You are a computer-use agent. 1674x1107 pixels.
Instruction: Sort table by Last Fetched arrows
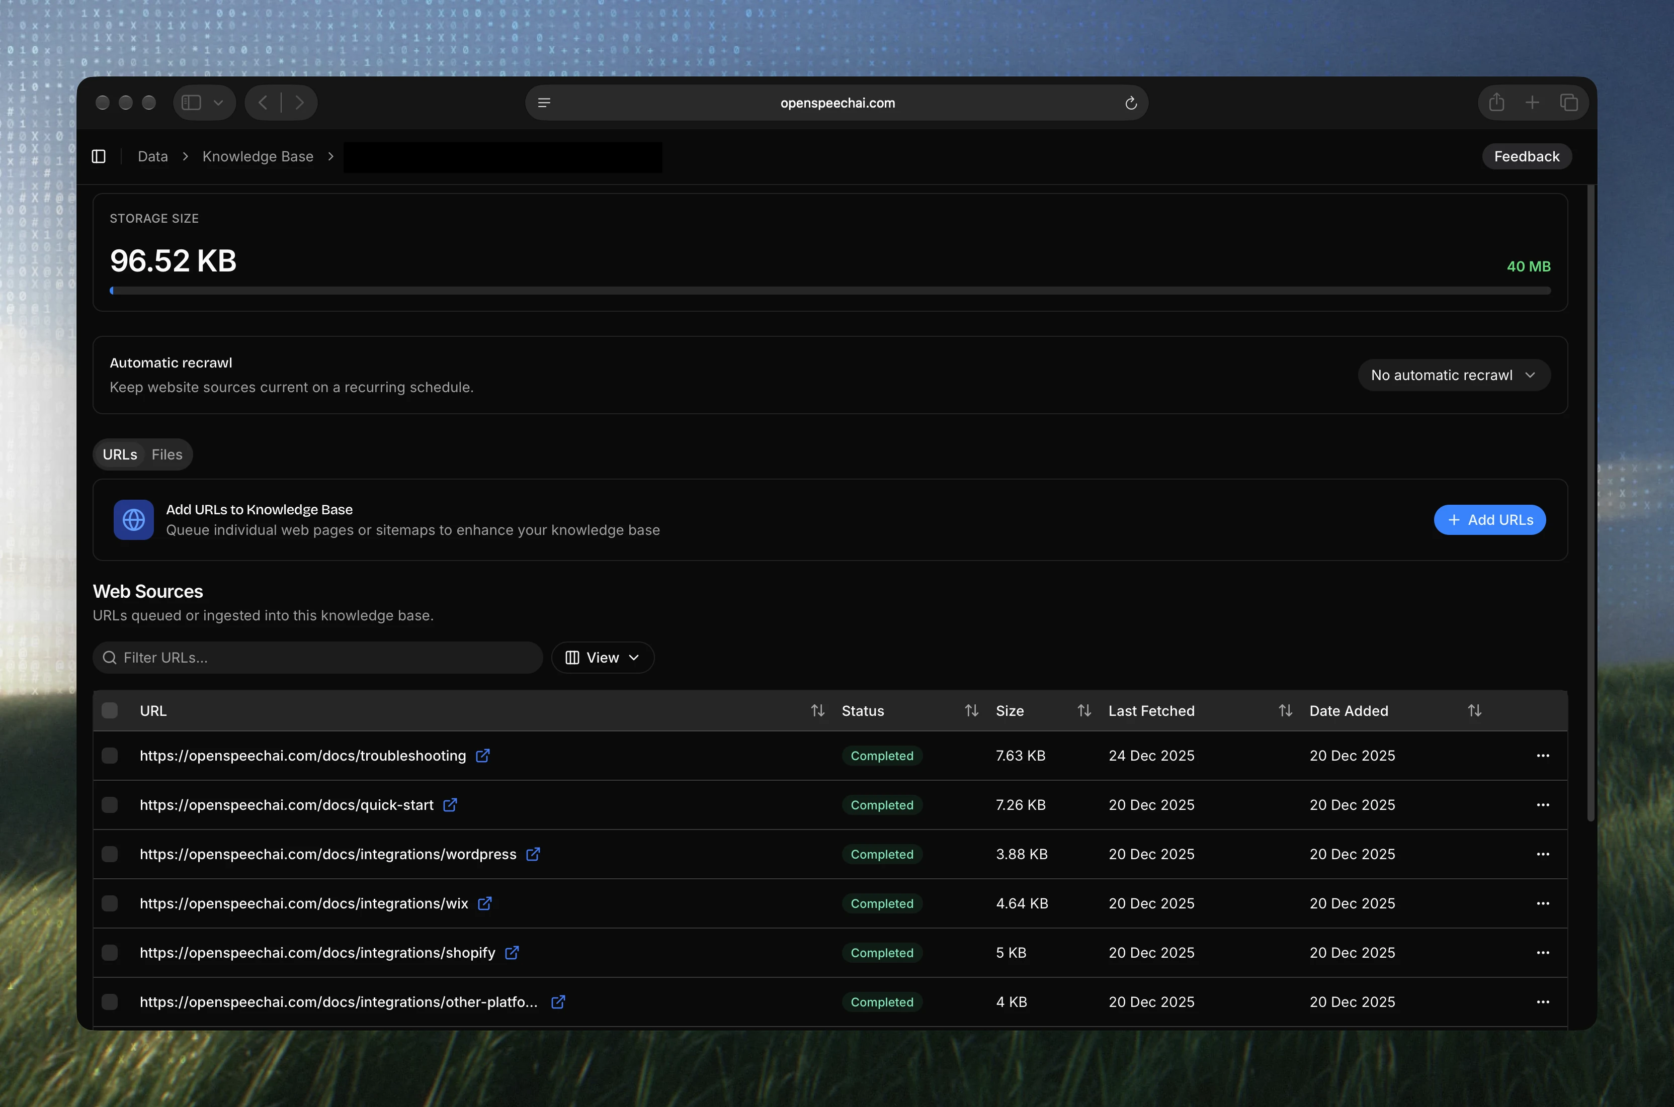point(1286,710)
